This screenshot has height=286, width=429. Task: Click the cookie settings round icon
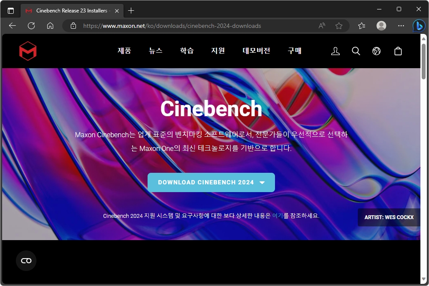(26, 261)
